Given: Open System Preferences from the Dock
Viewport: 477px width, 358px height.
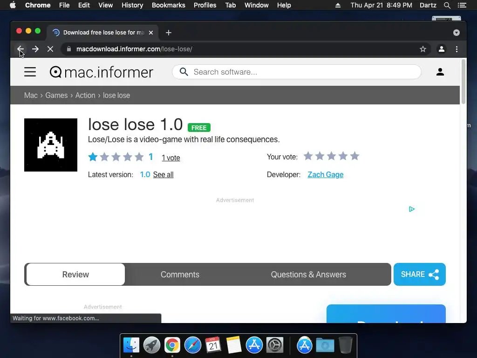Looking at the screenshot, I should 275,345.
